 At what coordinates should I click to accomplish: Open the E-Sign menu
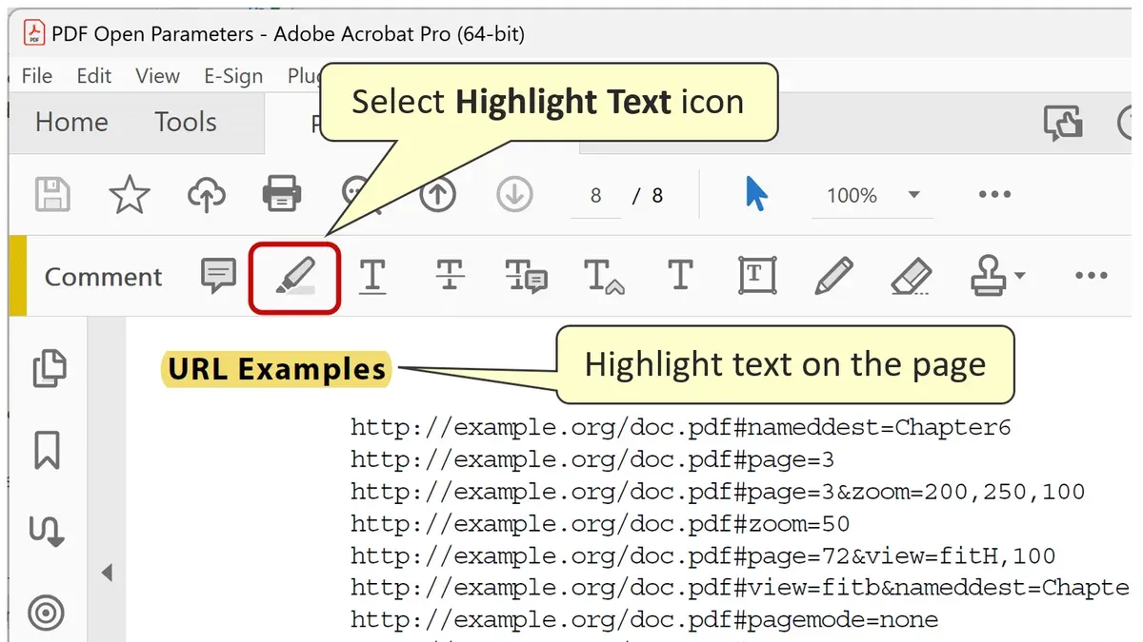(233, 76)
